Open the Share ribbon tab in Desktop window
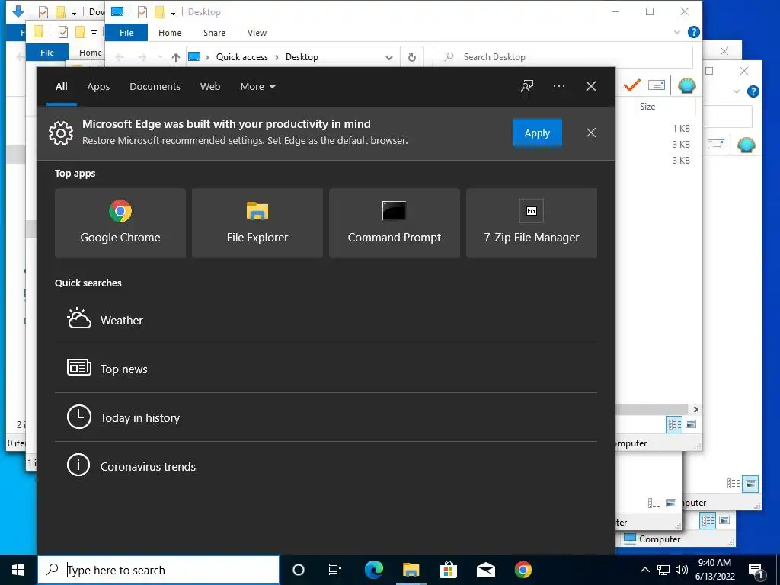780x585 pixels. tap(214, 33)
